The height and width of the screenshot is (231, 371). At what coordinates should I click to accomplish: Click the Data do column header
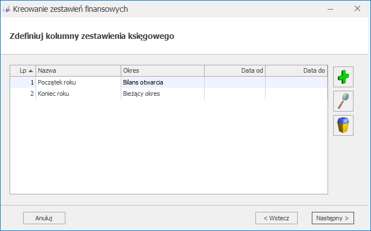click(x=296, y=70)
